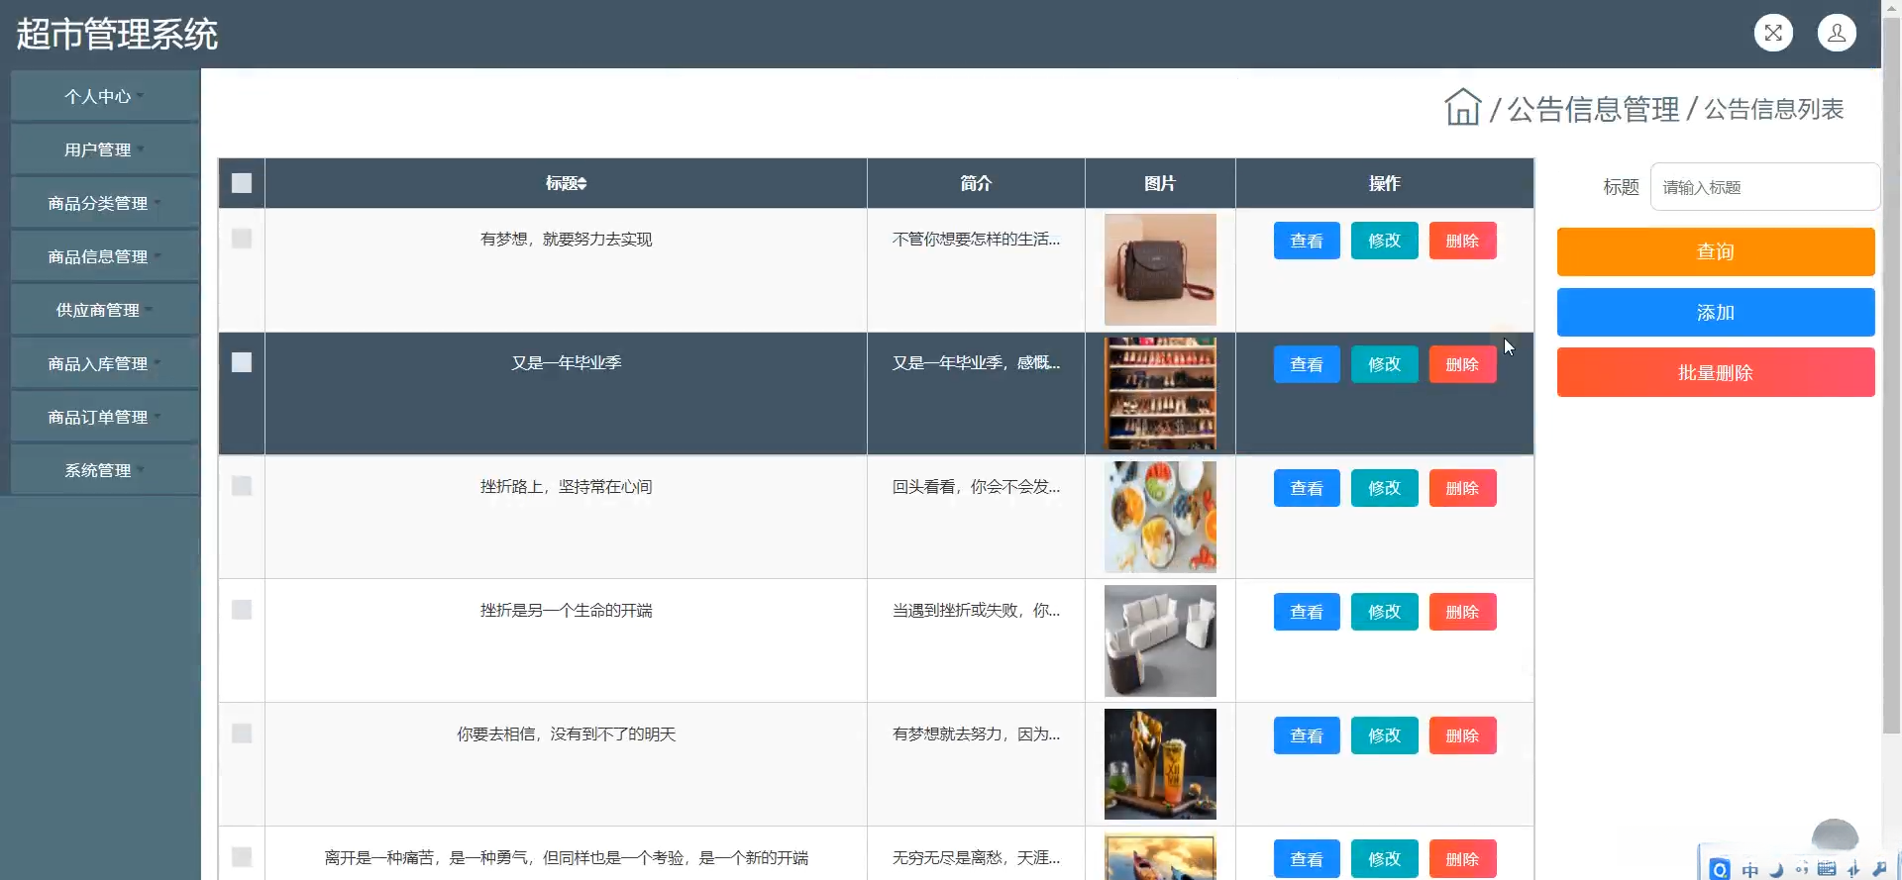
Task: Click summary text 回头看看，你会不会发...
Action: [x=976, y=486]
